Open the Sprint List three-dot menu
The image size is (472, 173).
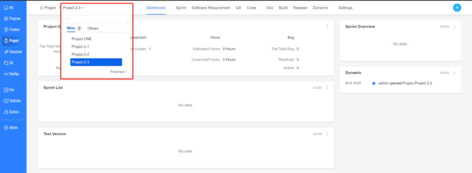click(x=327, y=88)
